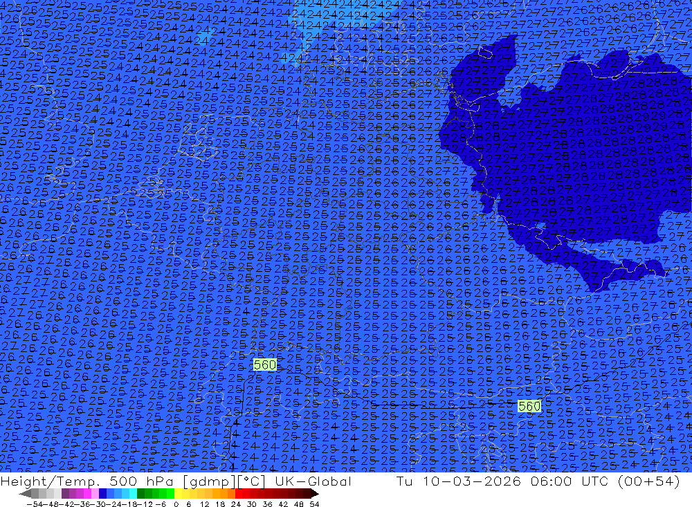Click the dark blue swatch at -30 on the legend
The width and height of the screenshot is (692, 507).
tap(103, 494)
